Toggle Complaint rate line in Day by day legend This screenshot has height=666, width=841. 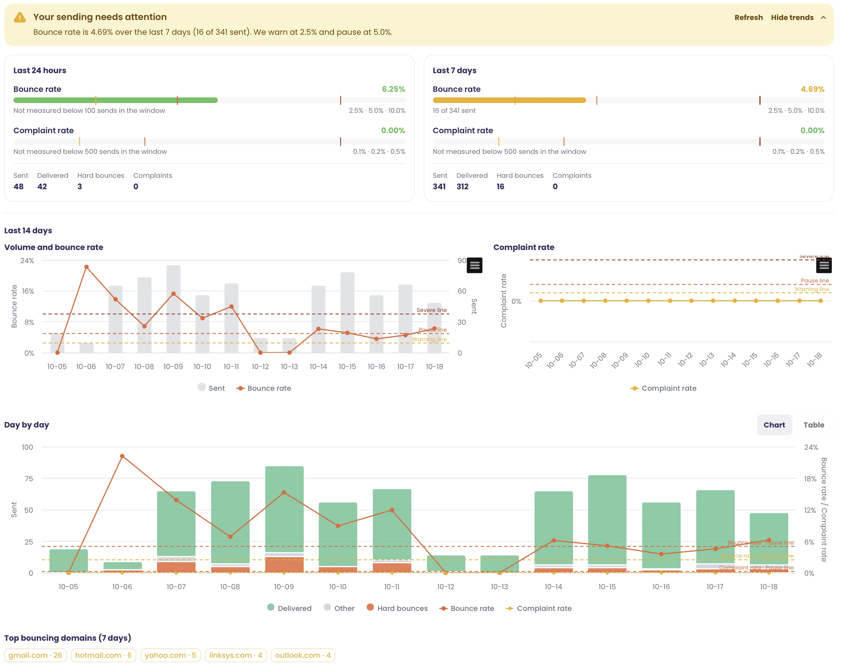538,608
